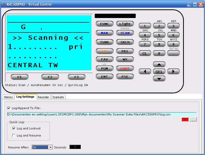Click the F3 soft key
Screen dimensions: 205x155
pos(76,77)
